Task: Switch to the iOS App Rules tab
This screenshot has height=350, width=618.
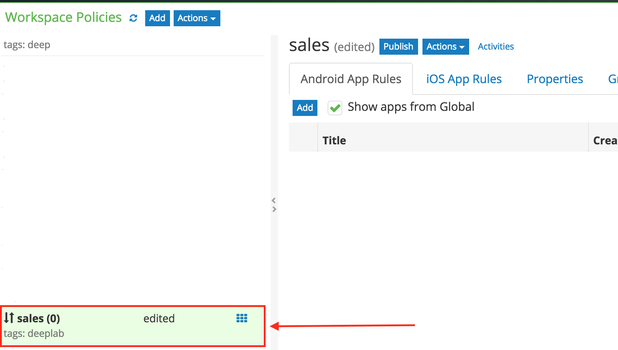Action: [464, 79]
